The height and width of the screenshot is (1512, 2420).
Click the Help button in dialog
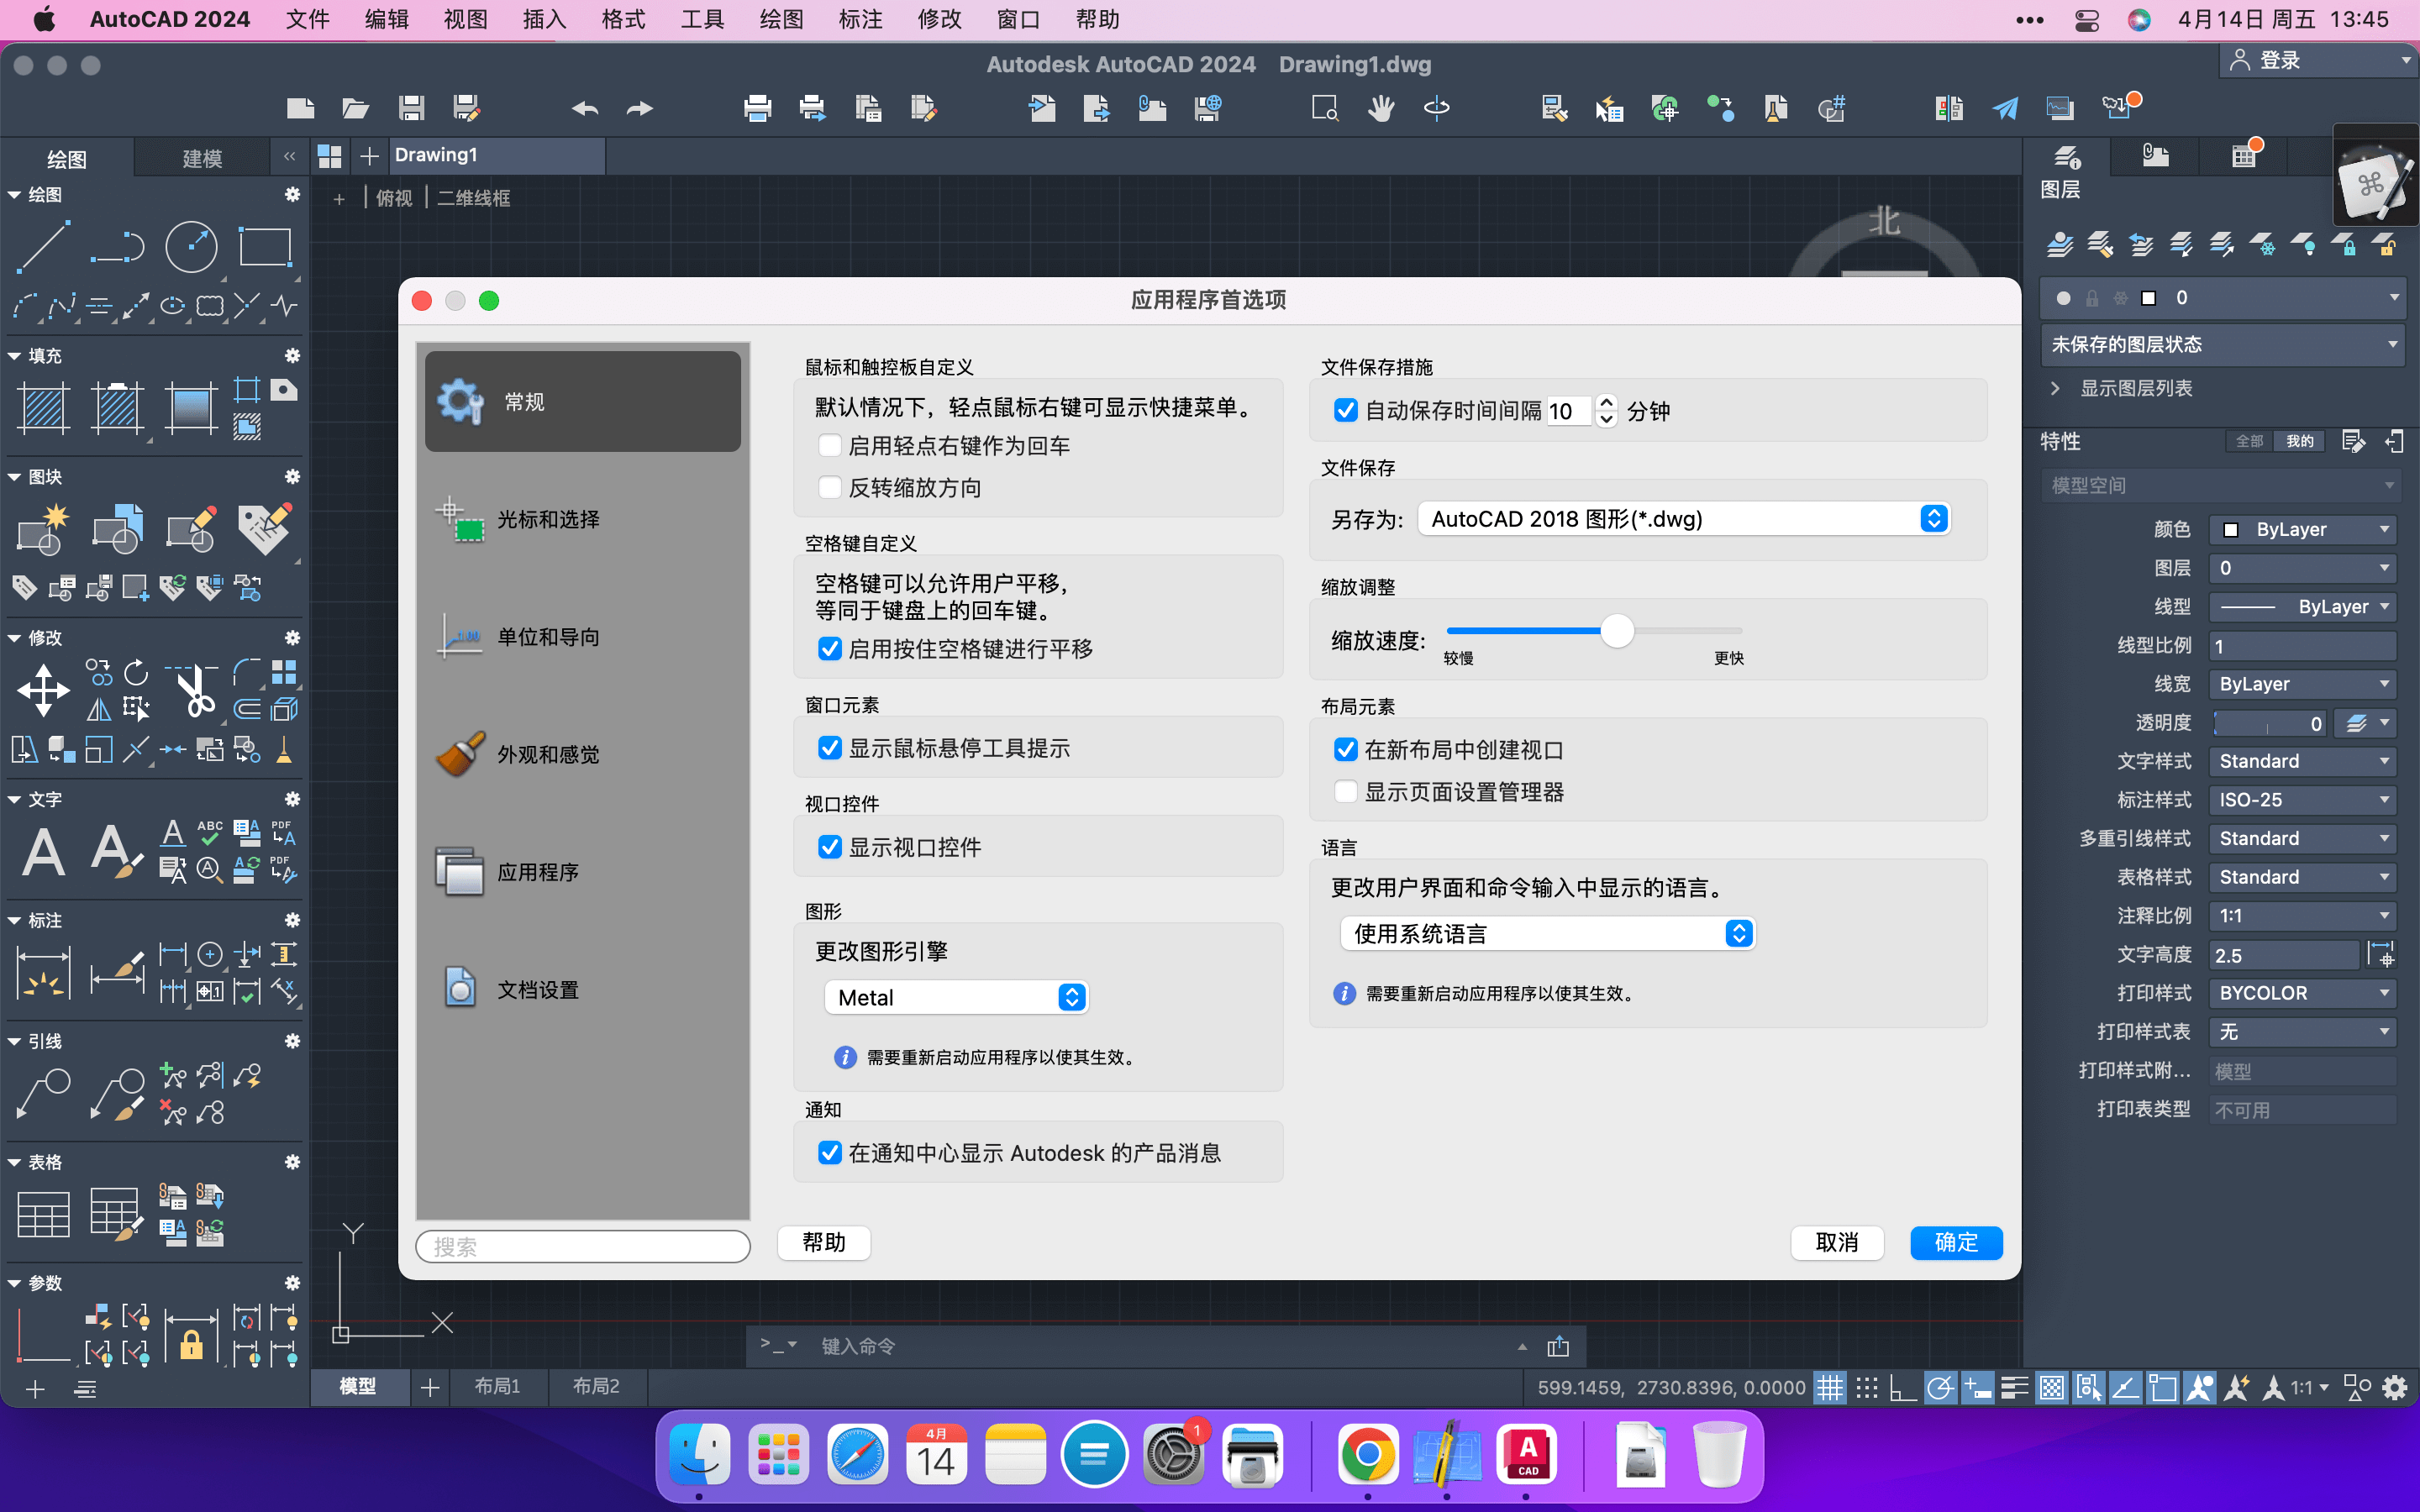point(824,1242)
